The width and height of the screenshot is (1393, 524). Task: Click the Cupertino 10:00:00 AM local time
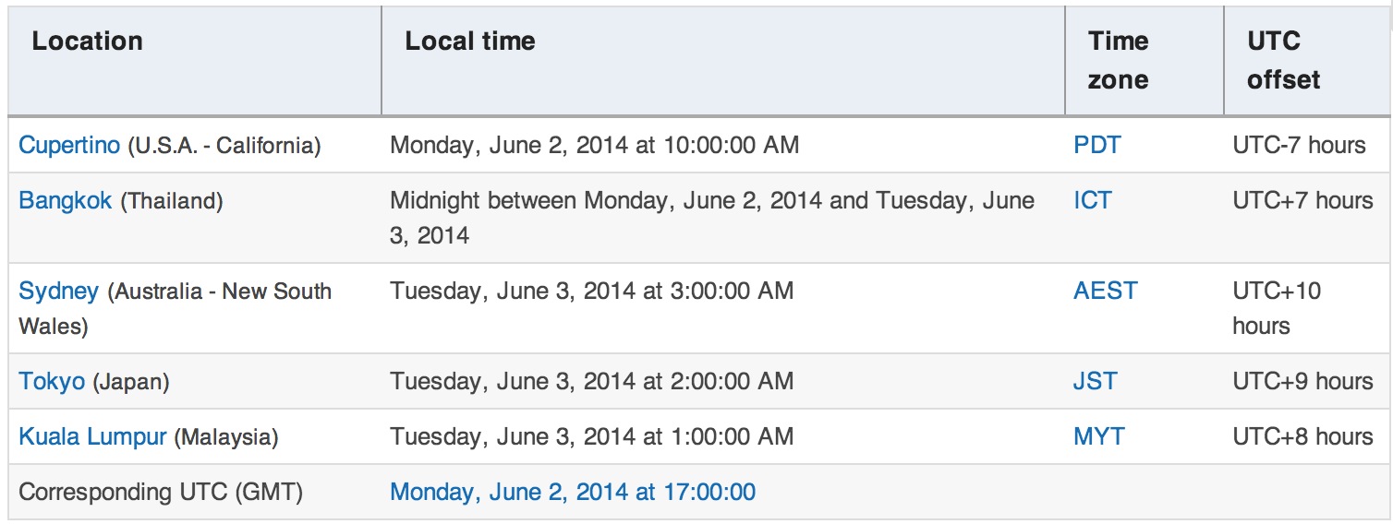(x=594, y=146)
